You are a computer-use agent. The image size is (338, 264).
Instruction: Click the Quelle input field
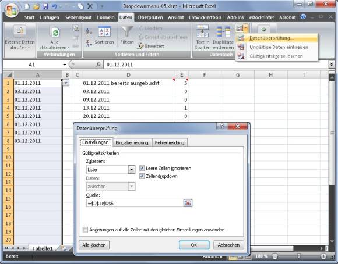tap(135, 203)
